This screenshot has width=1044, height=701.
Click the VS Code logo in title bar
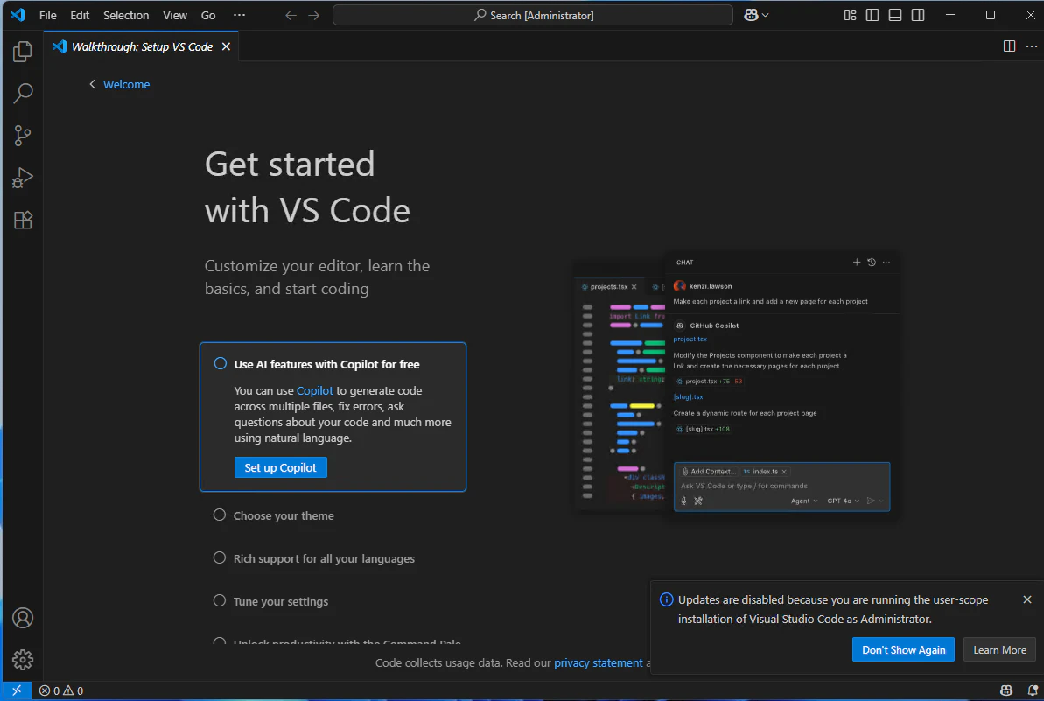[x=18, y=15]
